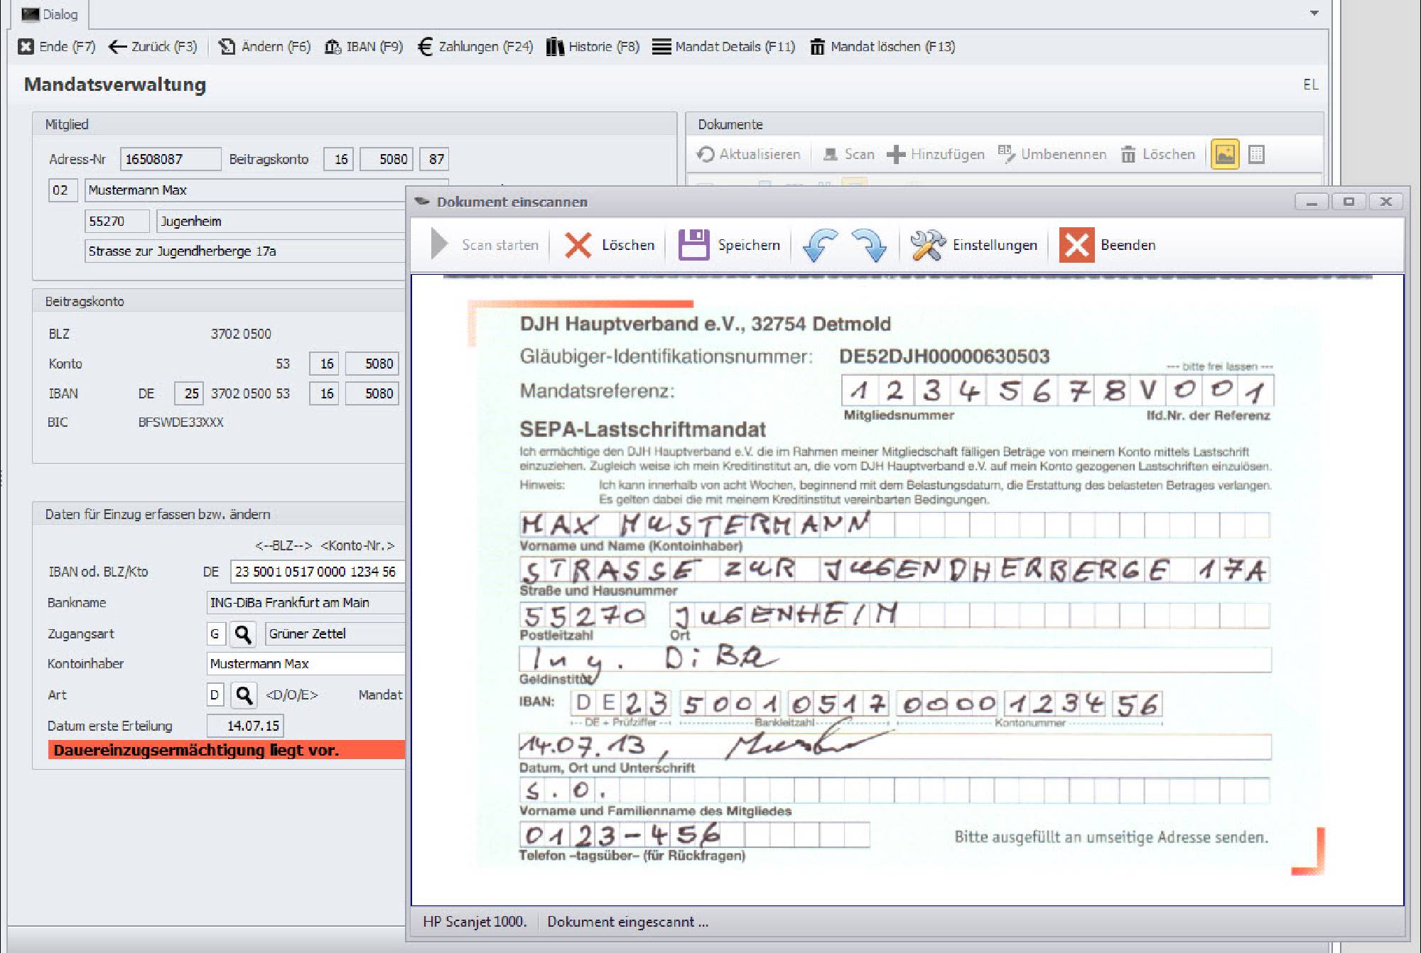Click status text Dokument eingescannt ...
Image resolution: width=1421 pixels, height=953 pixels.
627,922
